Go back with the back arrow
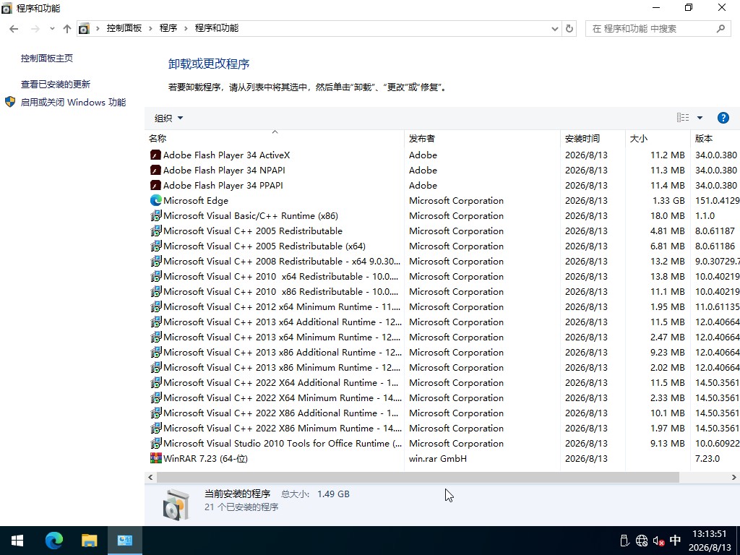Screen dimensions: 740x555 pyautogui.click(x=14, y=29)
